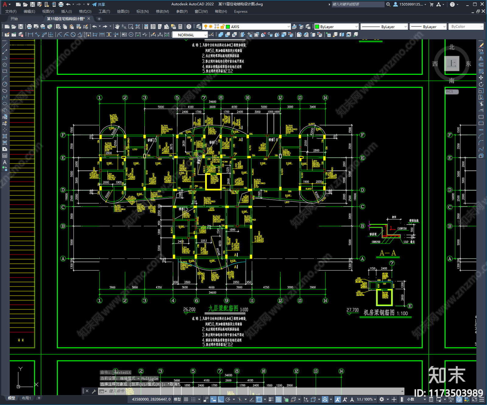Image resolution: width=487 pixels, height=405 pixels.
Task: Click the 模型 button in status bar
Action: tap(177, 399)
